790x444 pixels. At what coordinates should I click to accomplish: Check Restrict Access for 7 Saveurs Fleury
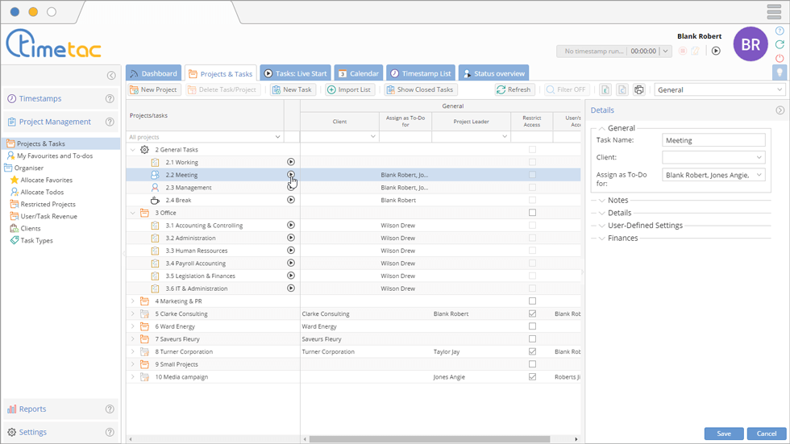(532, 338)
